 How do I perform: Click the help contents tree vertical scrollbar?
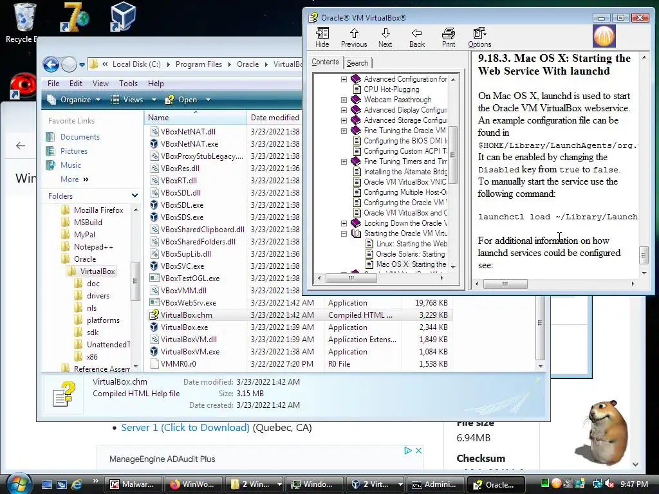(452, 155)
